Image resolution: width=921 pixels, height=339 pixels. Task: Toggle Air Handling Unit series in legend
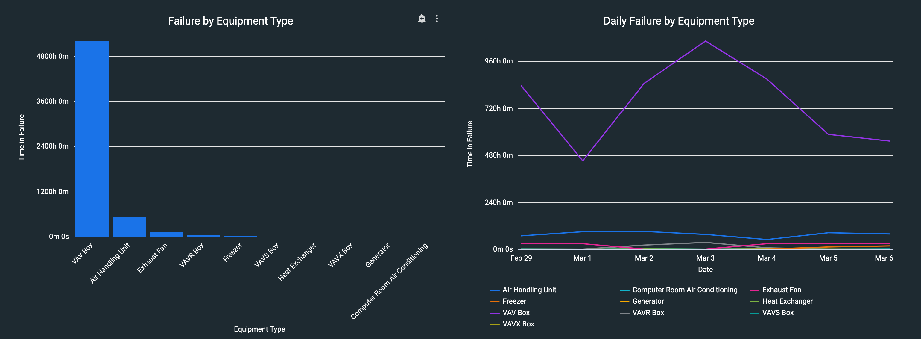tap(529, 290)
